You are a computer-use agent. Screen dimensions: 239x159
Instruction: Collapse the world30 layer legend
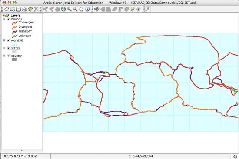coord(4,40)
